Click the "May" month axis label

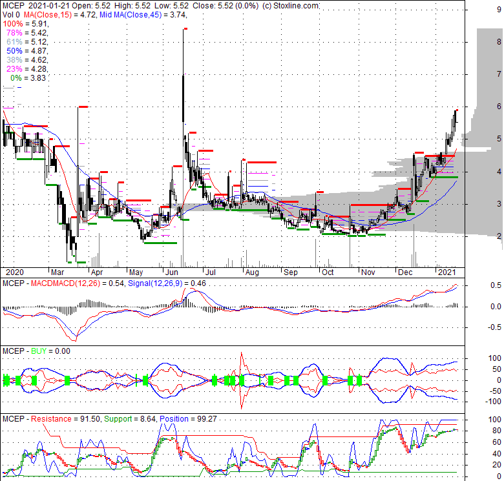[136, 272]
